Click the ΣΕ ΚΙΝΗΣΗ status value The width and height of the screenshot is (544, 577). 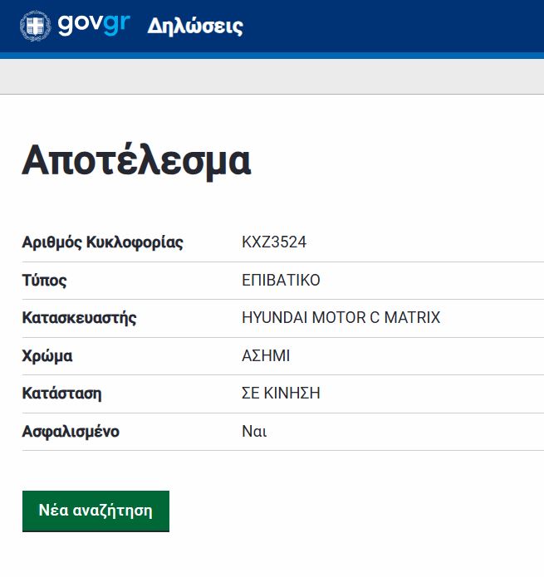[281, 394]
